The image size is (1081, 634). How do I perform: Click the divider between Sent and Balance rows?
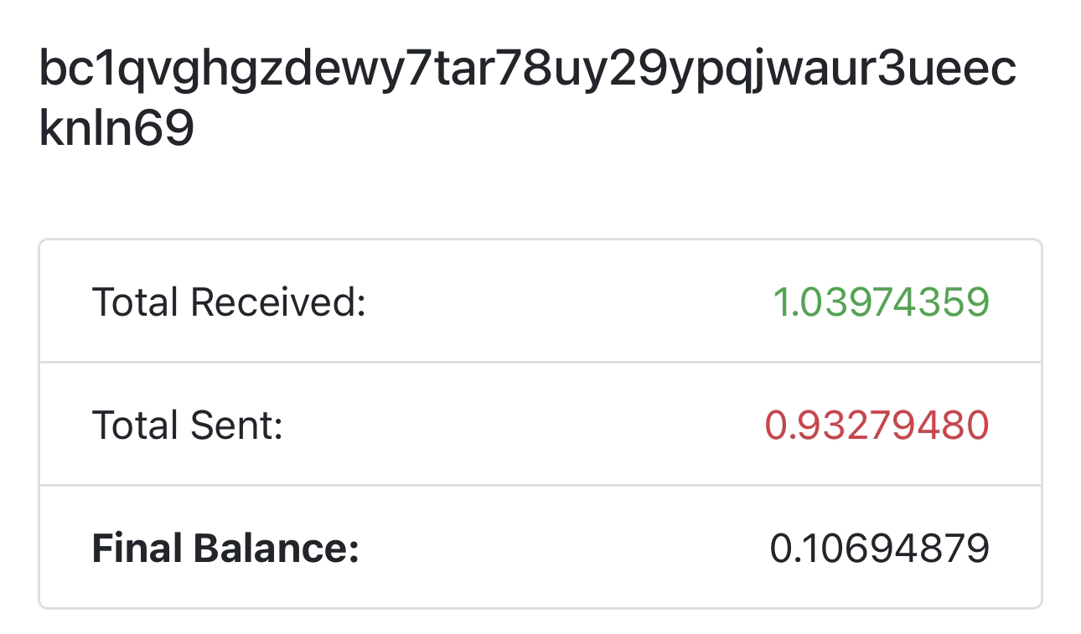click(540, 486)
